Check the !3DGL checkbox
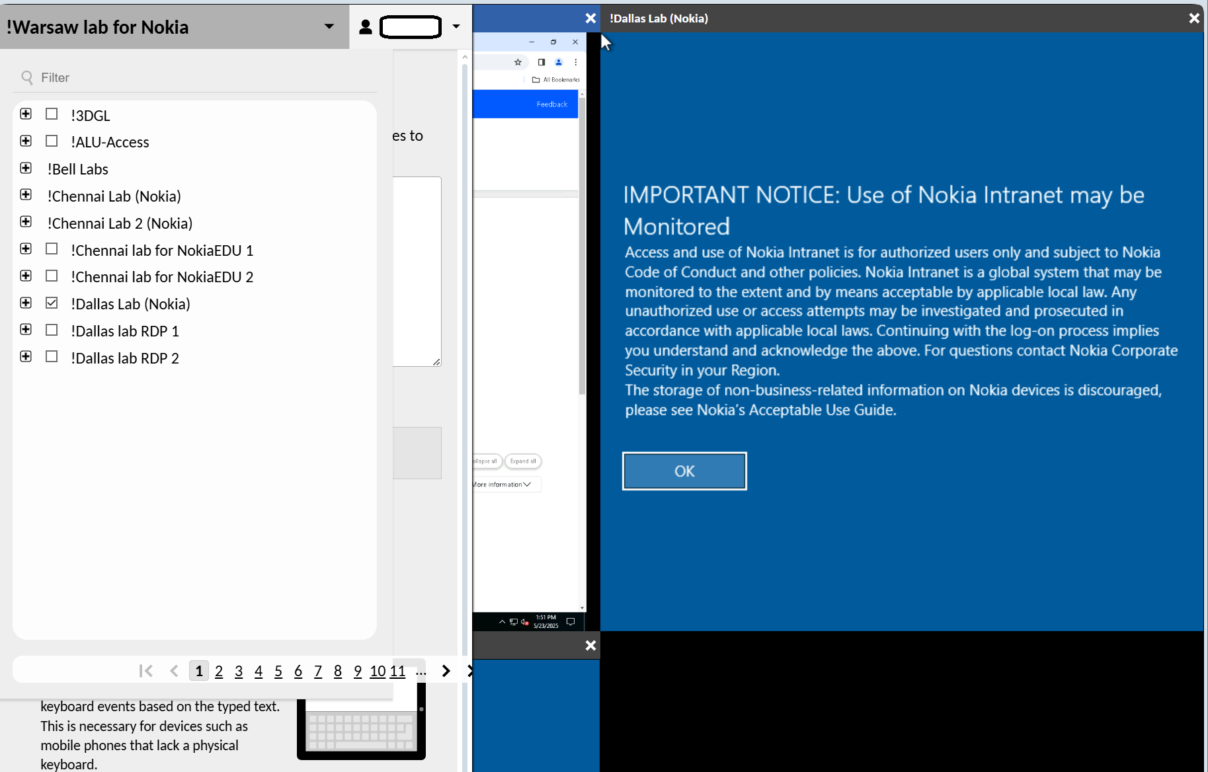The width and height of the screenshot is (1208, 772). click(52, 114)
